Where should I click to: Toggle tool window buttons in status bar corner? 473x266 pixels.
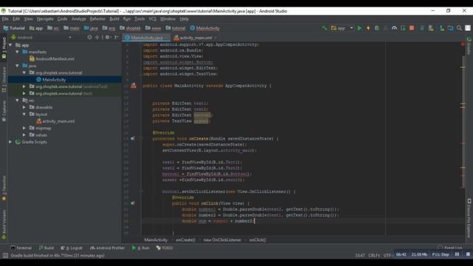[x=5, y=256]
